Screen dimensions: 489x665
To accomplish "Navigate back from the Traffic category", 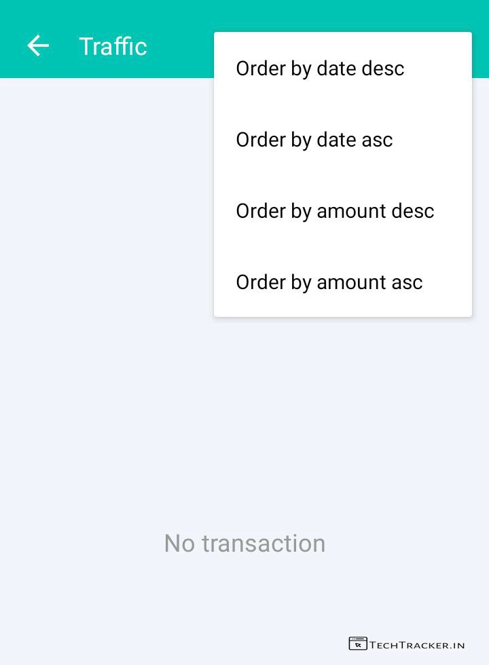I will pos(38,46).
